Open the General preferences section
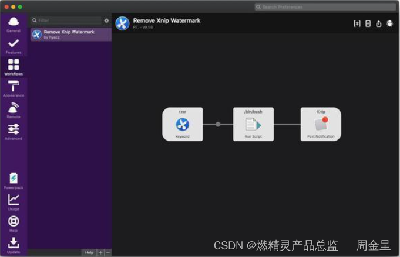 (14, 25)
